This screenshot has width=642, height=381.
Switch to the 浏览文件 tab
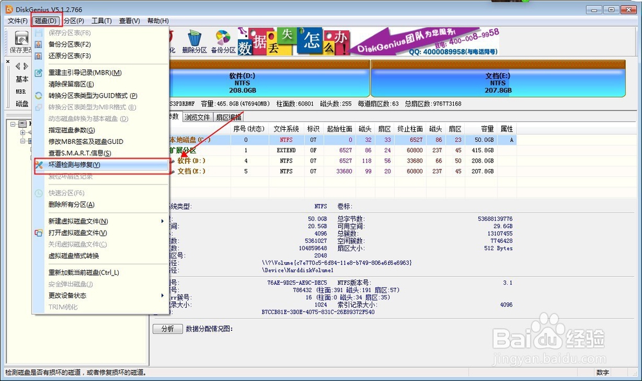(x=197, y=117)
